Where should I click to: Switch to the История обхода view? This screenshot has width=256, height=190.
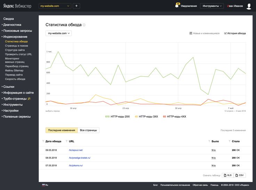pos(235,33)
